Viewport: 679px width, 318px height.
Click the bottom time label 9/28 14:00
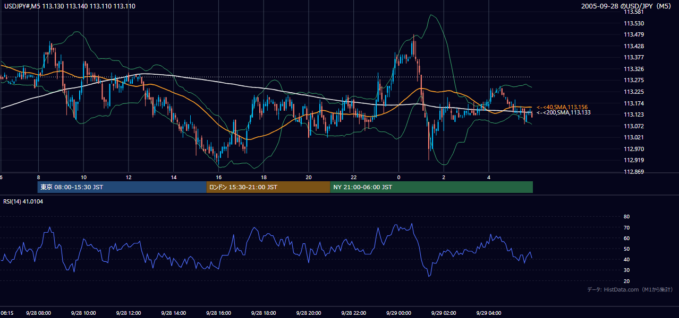pyautogui.click(x=174, y=313)
